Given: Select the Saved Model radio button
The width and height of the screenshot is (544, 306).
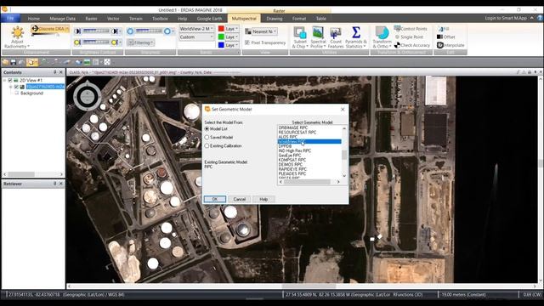Looking at the screenshot, I should pyautogui.click(x=207, y=138).
